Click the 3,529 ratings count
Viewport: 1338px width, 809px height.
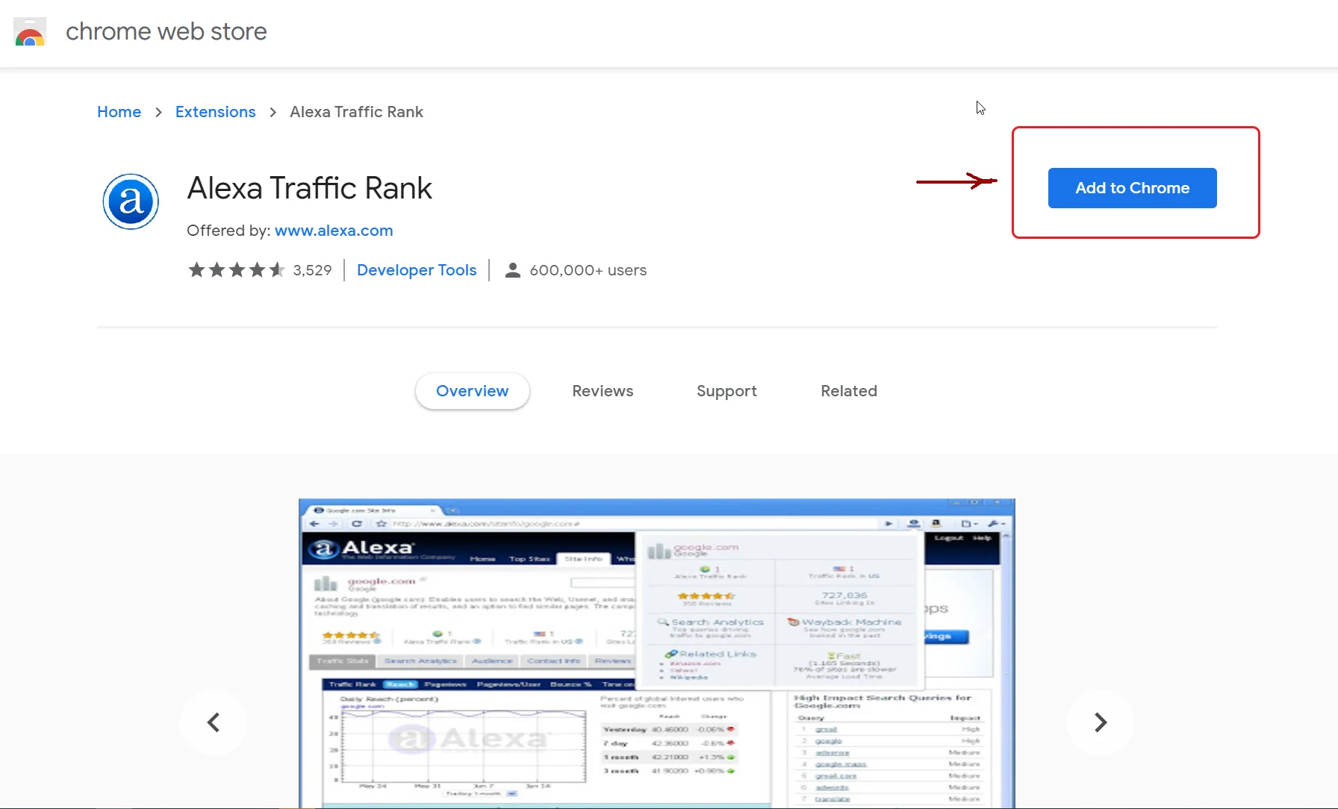(312, 270)
